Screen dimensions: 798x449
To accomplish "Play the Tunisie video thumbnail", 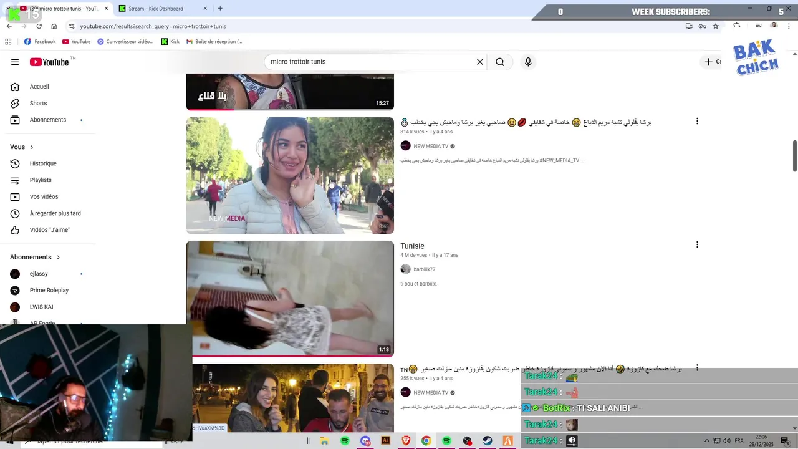I will [x=290, y=299].
